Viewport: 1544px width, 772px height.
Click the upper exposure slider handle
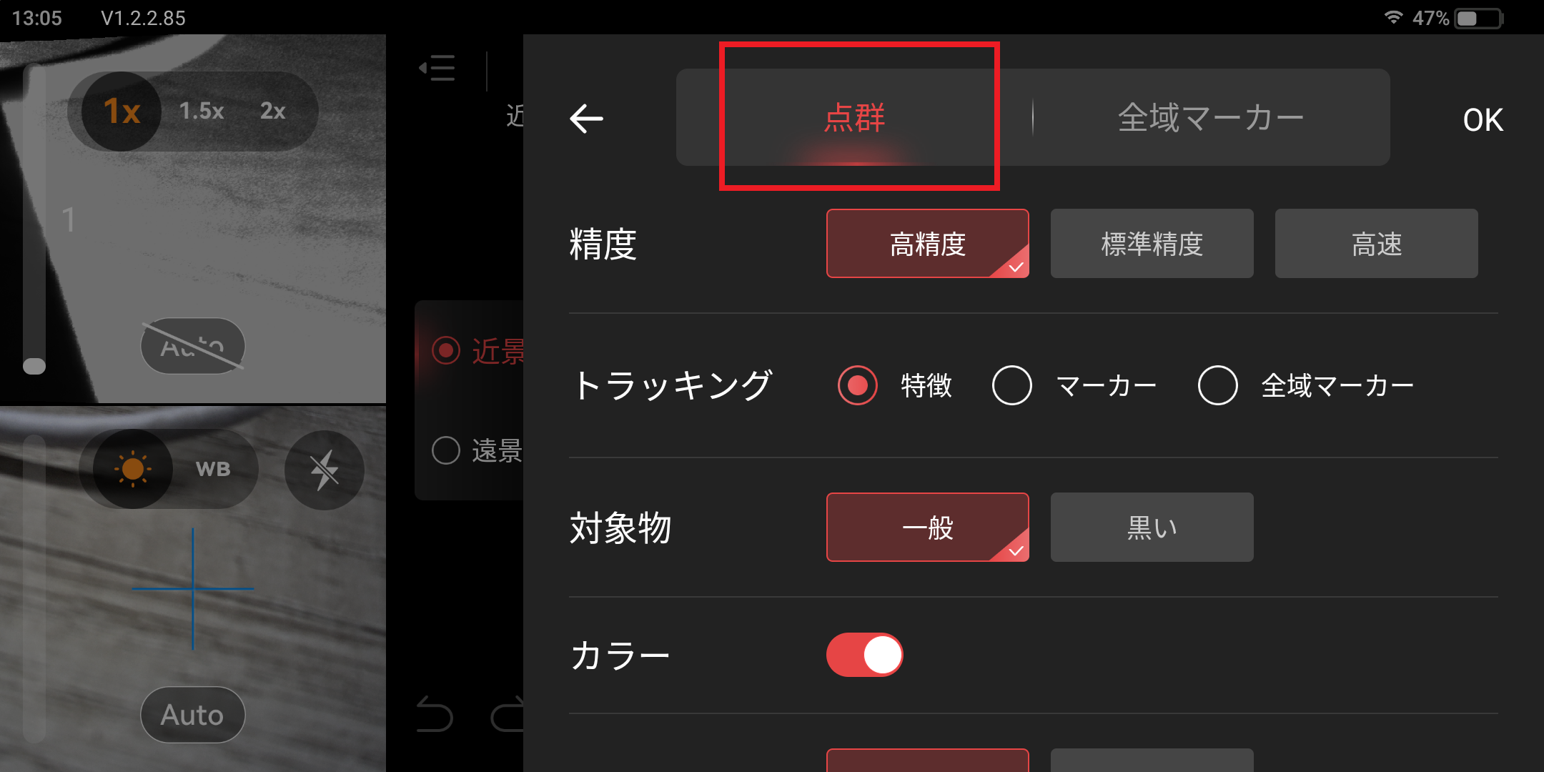pos(34,366)
